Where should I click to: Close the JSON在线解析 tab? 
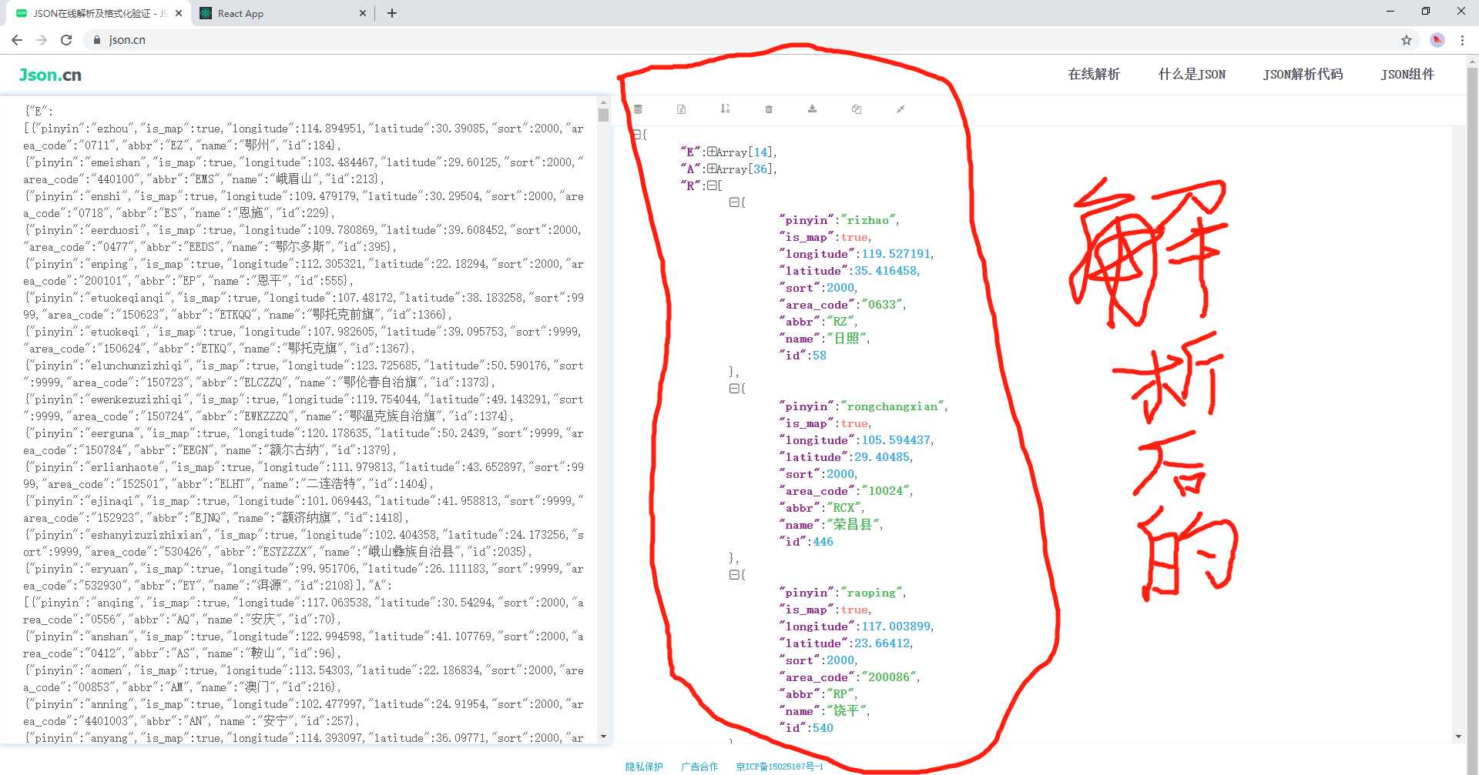click(179, 13)
